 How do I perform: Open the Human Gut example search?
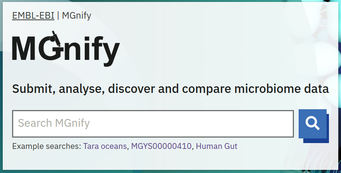pos(217,146)
